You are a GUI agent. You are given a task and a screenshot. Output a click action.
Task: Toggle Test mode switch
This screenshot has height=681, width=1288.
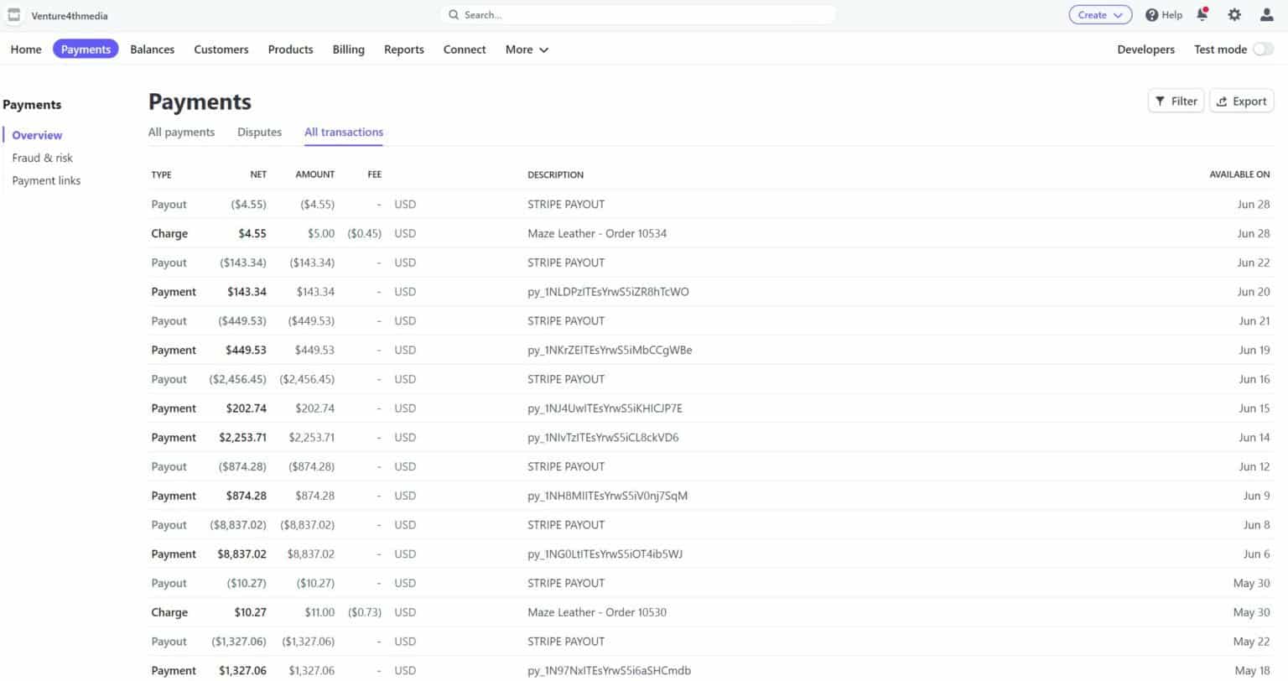(x=1263, y=49)
